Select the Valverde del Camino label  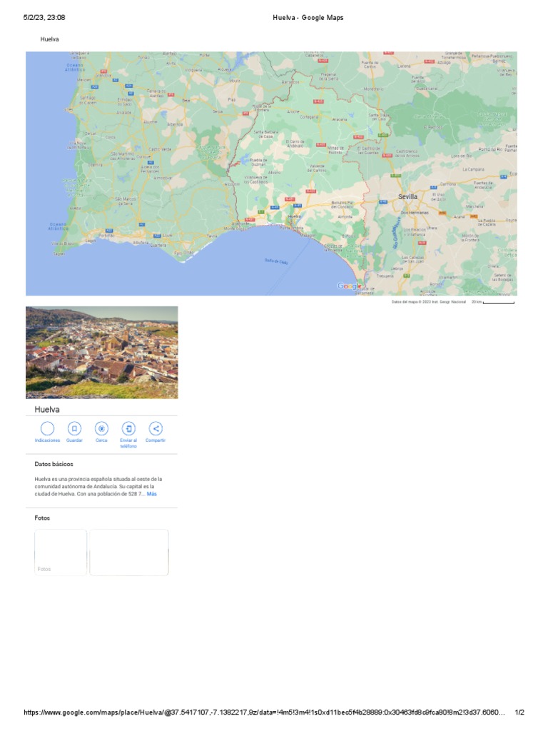tap(317, 168)
